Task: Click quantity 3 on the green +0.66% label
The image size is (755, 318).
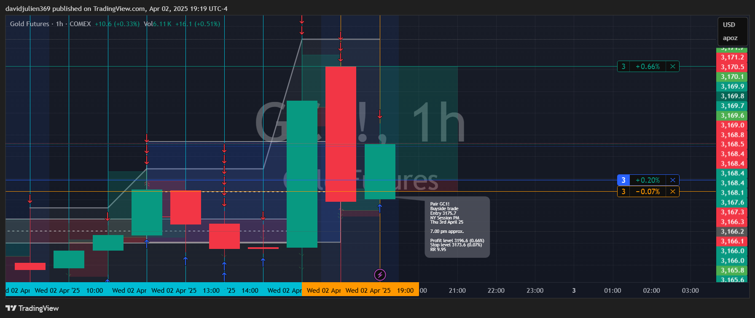Action: 623,67
